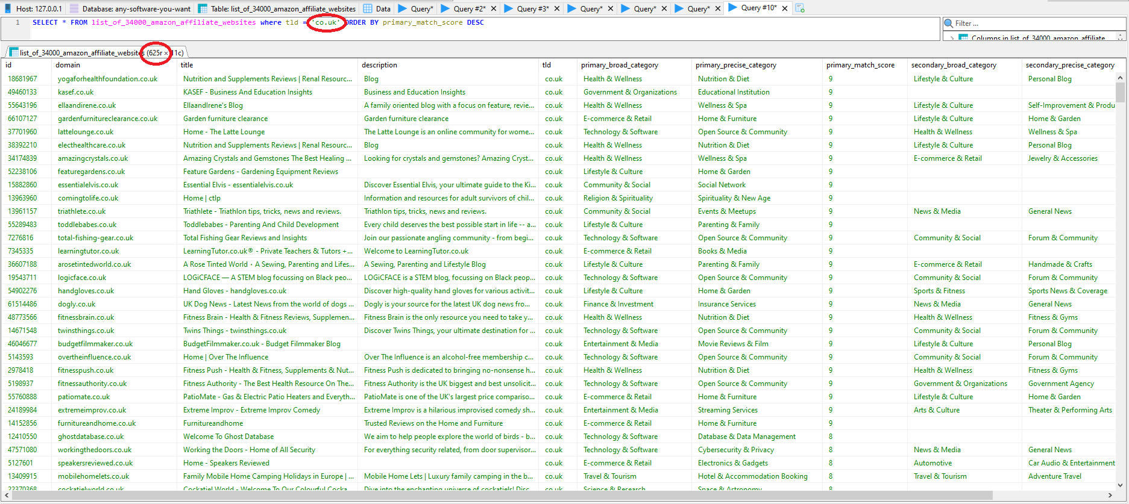The image size is (1129, 504).
Task: Sort by secondary_precise_category column header
Action: tap(1070, 65)
